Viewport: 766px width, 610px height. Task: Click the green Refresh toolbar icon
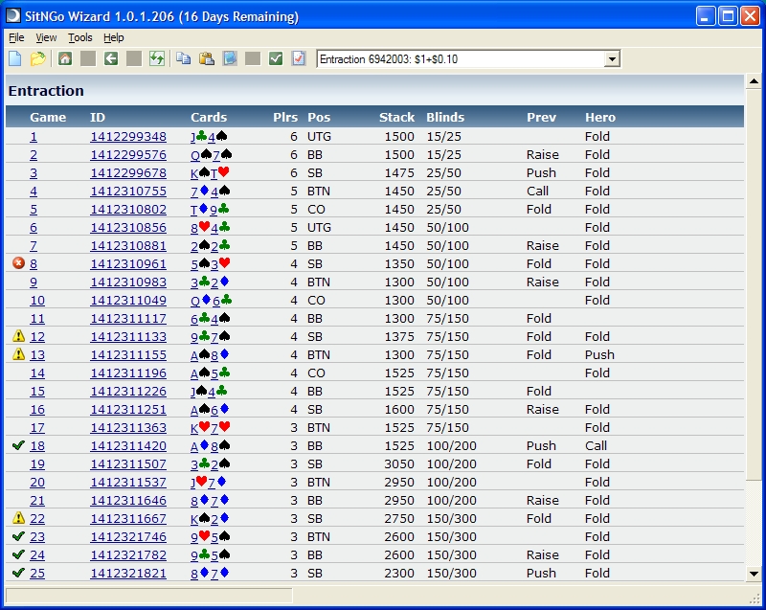click(157, 59)
